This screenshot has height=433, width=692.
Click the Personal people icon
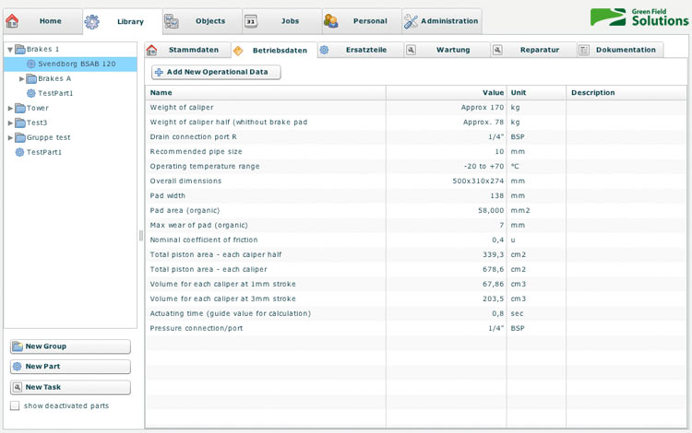(330, 20)
